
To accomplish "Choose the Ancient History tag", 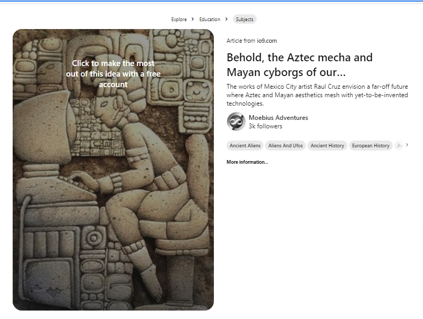I will [x=327, y=146].
